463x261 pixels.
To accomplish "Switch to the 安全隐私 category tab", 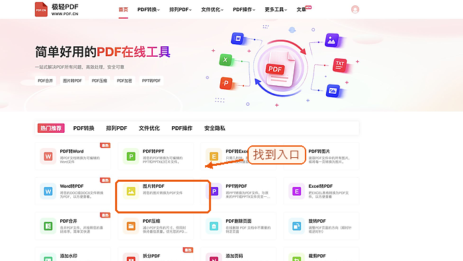I will click(215, 128).
